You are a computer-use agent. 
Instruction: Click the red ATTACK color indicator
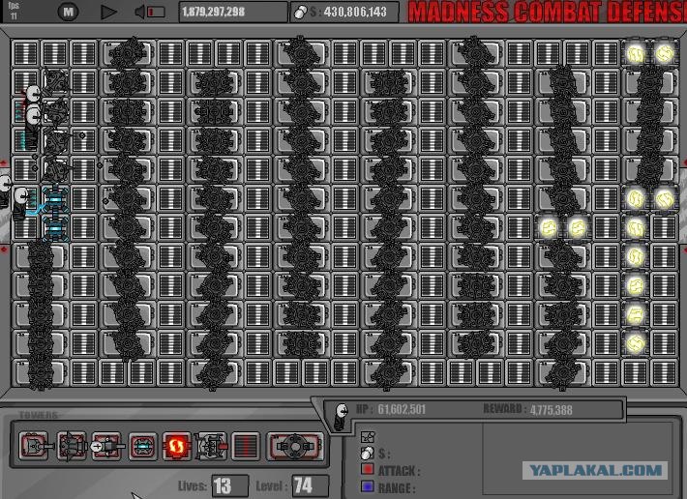pos(367,469)
